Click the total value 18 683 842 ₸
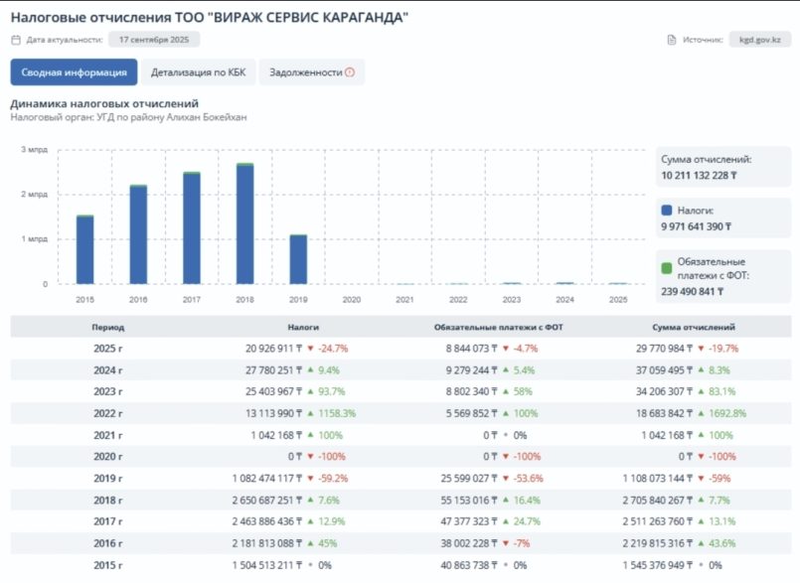The width and height of the screenshot is (800, 583). [x=664, y=413]
